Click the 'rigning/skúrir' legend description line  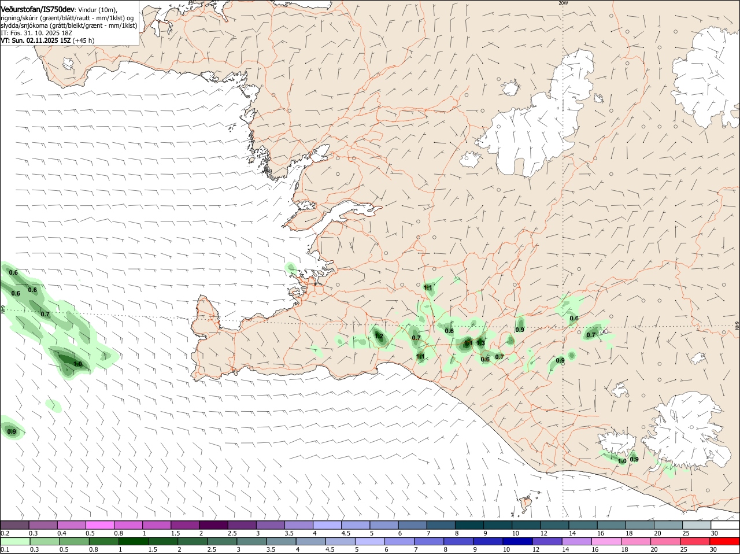(67, 18)
